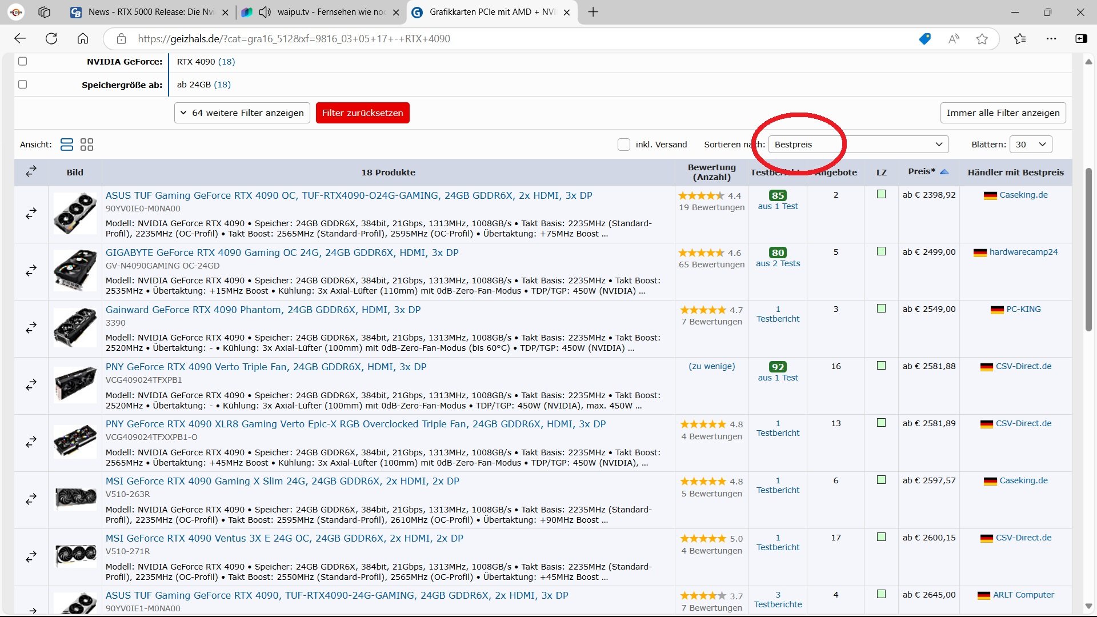Add page to favorites star icon
Viewport: 1097px width, 617px height.
click(982, 39)
